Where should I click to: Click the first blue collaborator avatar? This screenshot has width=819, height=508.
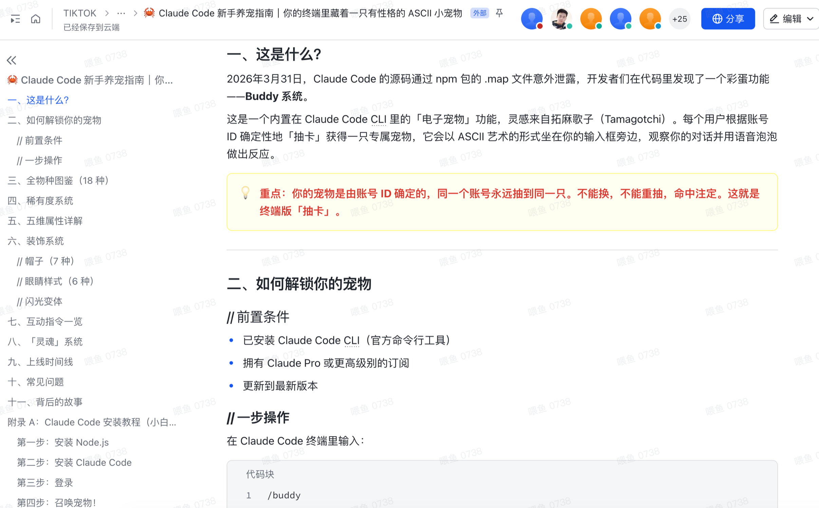point(532,19)
